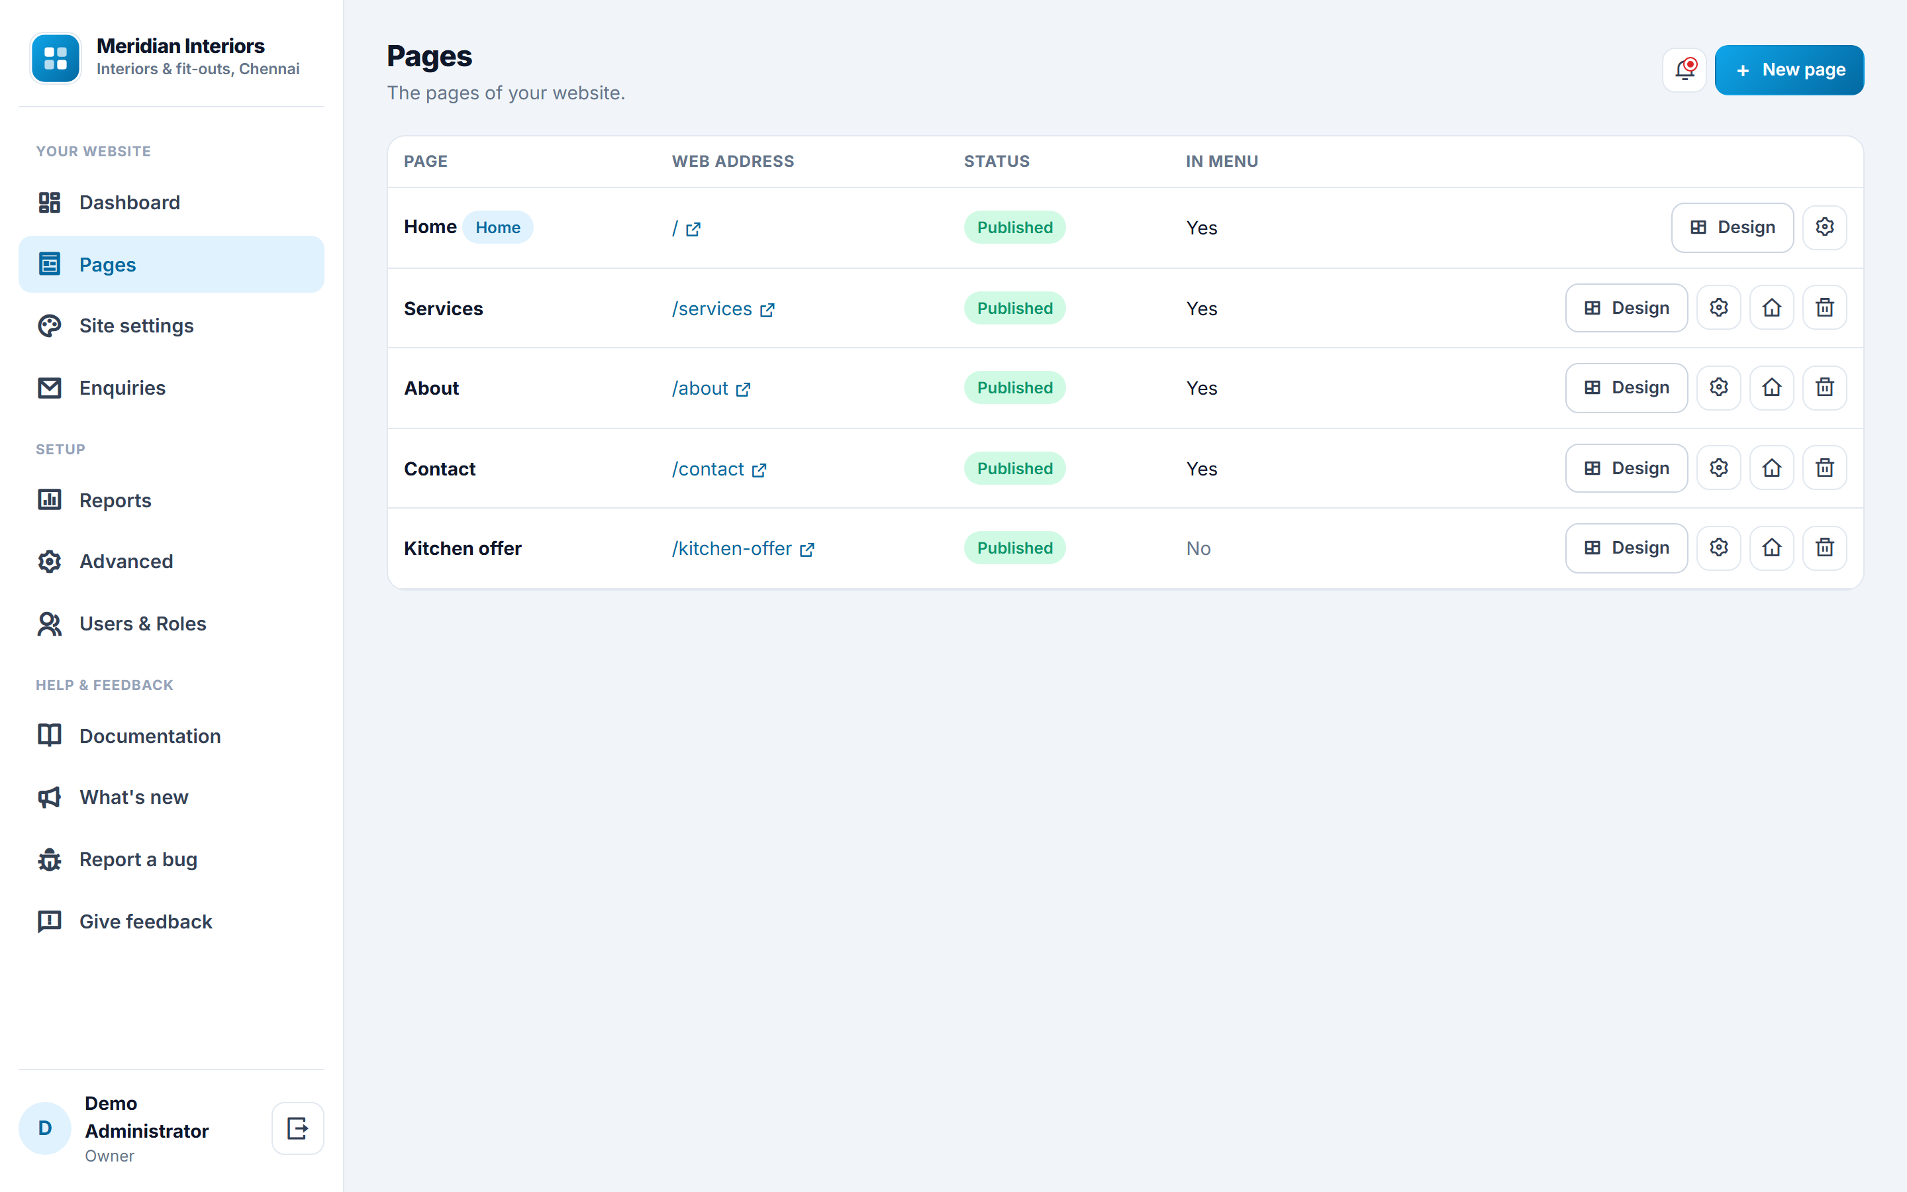Image resolution: width=1907 pixels, height=1192 pixels.
Task: Design the Home page
Action: point(1732,227)
